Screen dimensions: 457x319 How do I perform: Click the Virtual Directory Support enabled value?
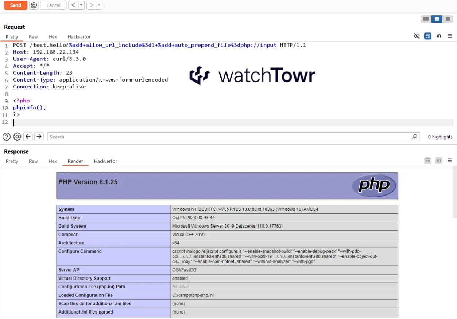pos(180,278)
